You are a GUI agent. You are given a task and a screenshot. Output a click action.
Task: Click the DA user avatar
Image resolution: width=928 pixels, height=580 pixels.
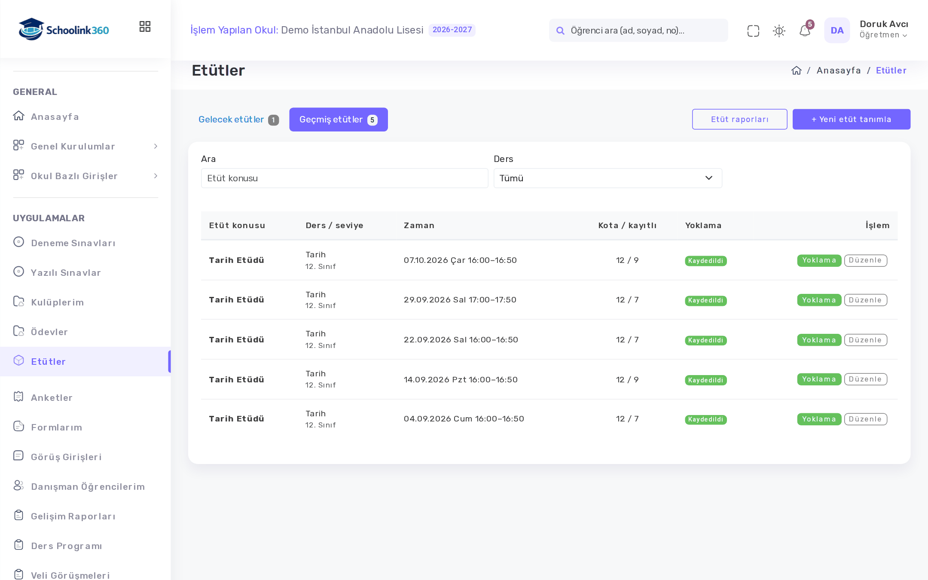[837, 31]
